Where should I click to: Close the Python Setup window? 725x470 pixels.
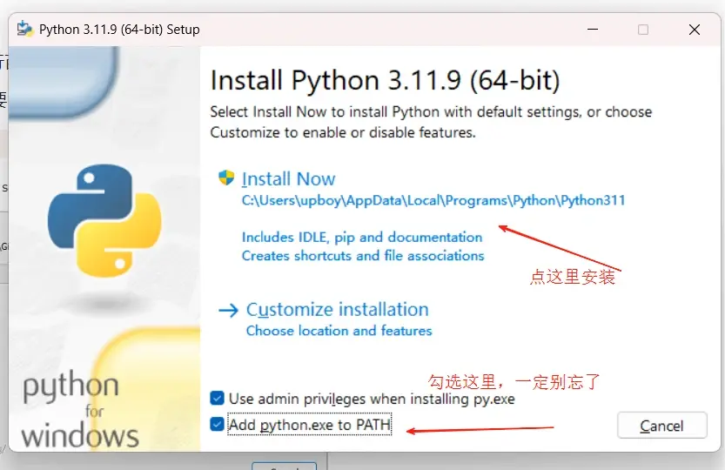[694, 30]
